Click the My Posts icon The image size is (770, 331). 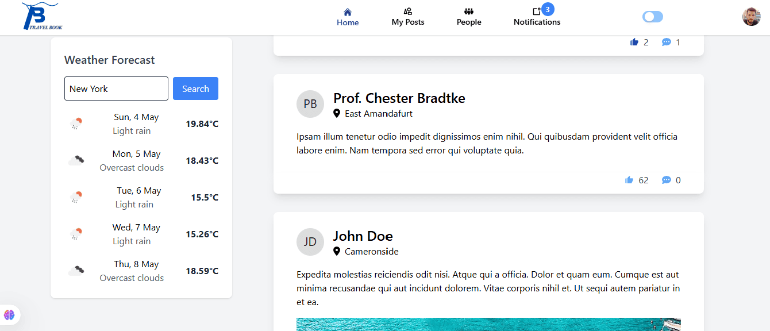click(408, 11)
